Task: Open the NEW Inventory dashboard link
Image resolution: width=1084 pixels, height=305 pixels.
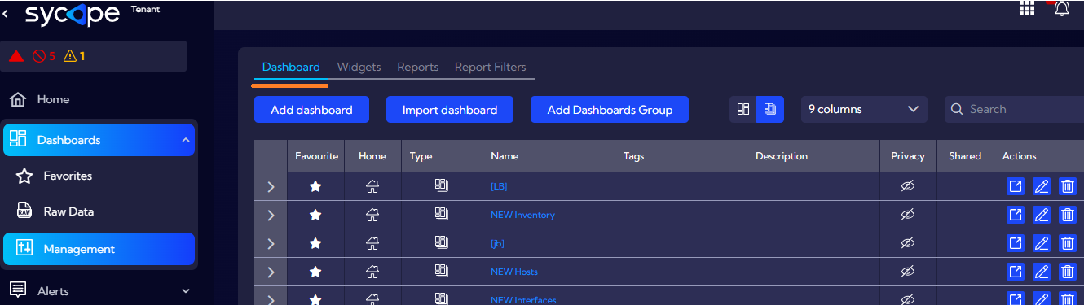Action: pyautogui.click(x=522, y=215)
